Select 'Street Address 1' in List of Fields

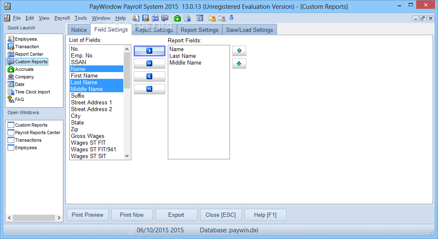pyautogui.click(x=96, y=102)
